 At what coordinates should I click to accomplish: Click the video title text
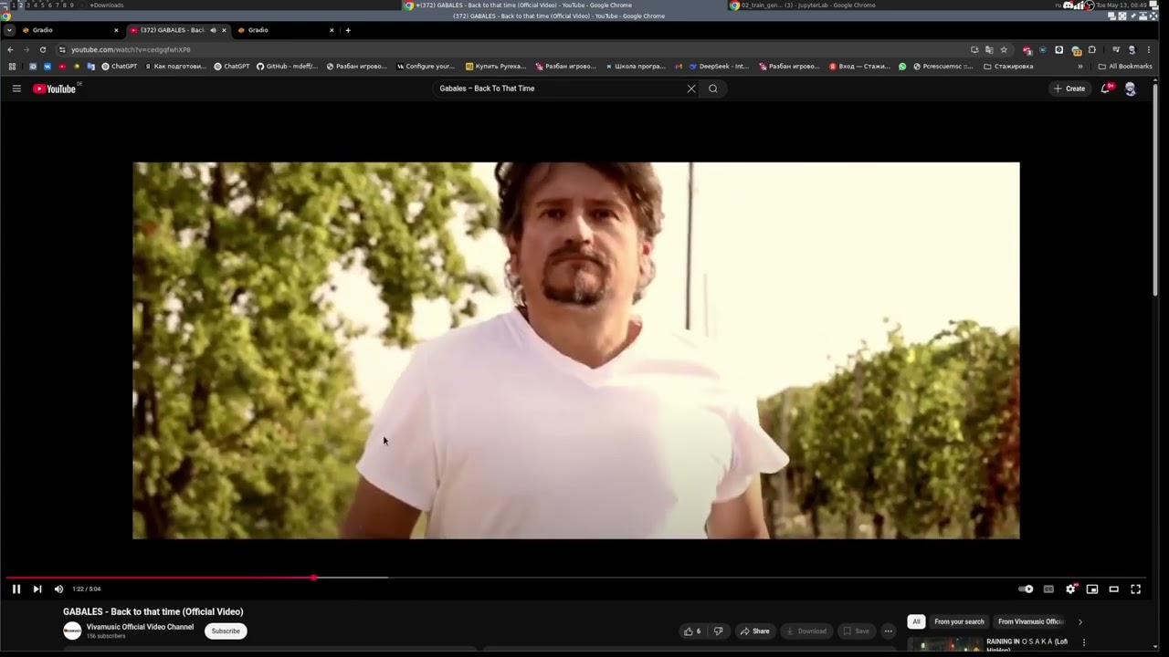pos(153,611)
